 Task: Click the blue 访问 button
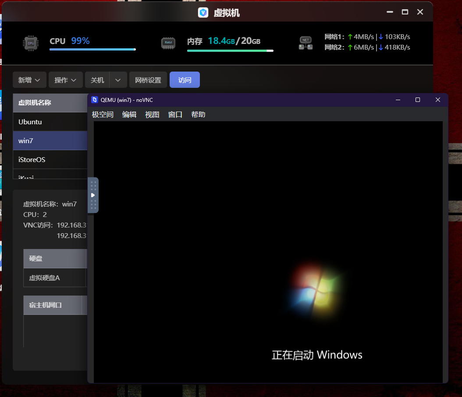coord(185,79)
